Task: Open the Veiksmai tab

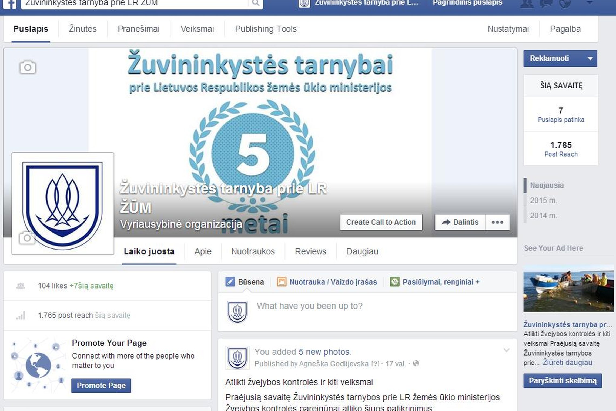Action: tap(197, 29)
